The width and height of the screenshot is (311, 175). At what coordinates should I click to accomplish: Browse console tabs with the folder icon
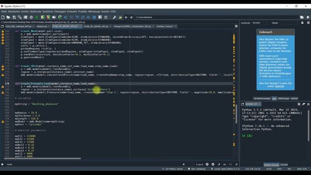click(242, 104)
